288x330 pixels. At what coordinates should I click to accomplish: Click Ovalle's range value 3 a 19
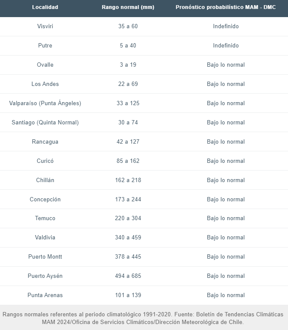(x=128, y=65)
